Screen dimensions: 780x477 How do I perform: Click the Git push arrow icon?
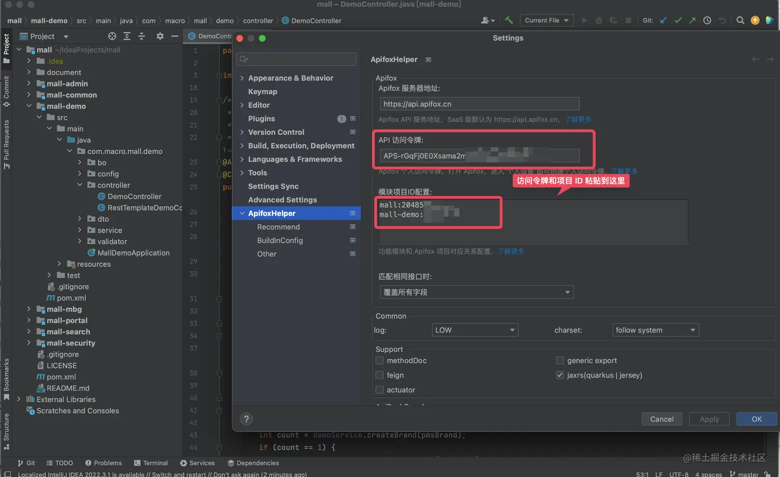(x=692, y=21)
